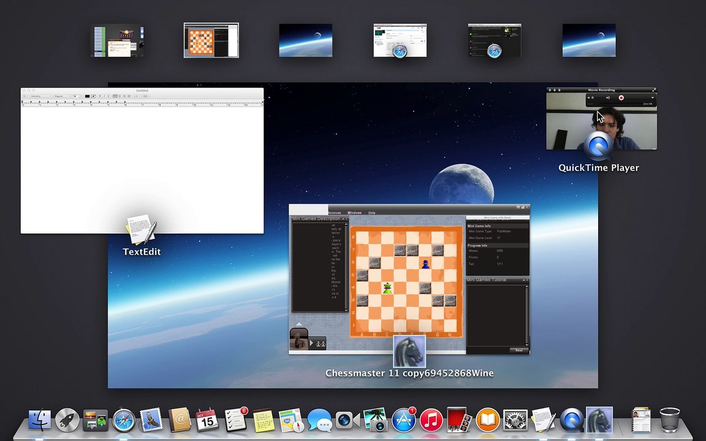Open TextEdit icon in the Dock

coord(544,420)
